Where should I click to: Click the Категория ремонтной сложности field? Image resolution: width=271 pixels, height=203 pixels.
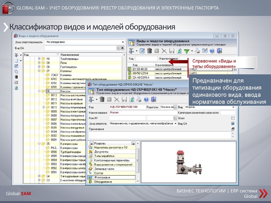228,113
